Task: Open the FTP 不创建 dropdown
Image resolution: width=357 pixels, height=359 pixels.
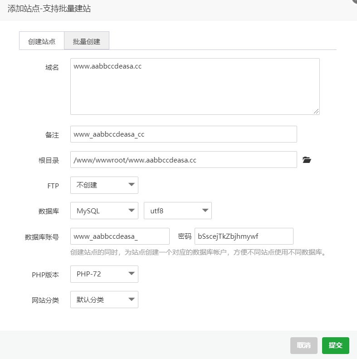Action: (x=104, y=185)
